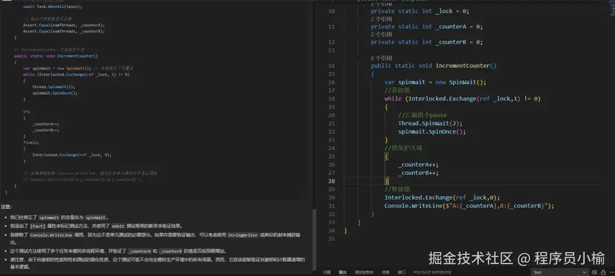
Task: Click the 'finally' keyword in chat code
Action: click(31, 143)
